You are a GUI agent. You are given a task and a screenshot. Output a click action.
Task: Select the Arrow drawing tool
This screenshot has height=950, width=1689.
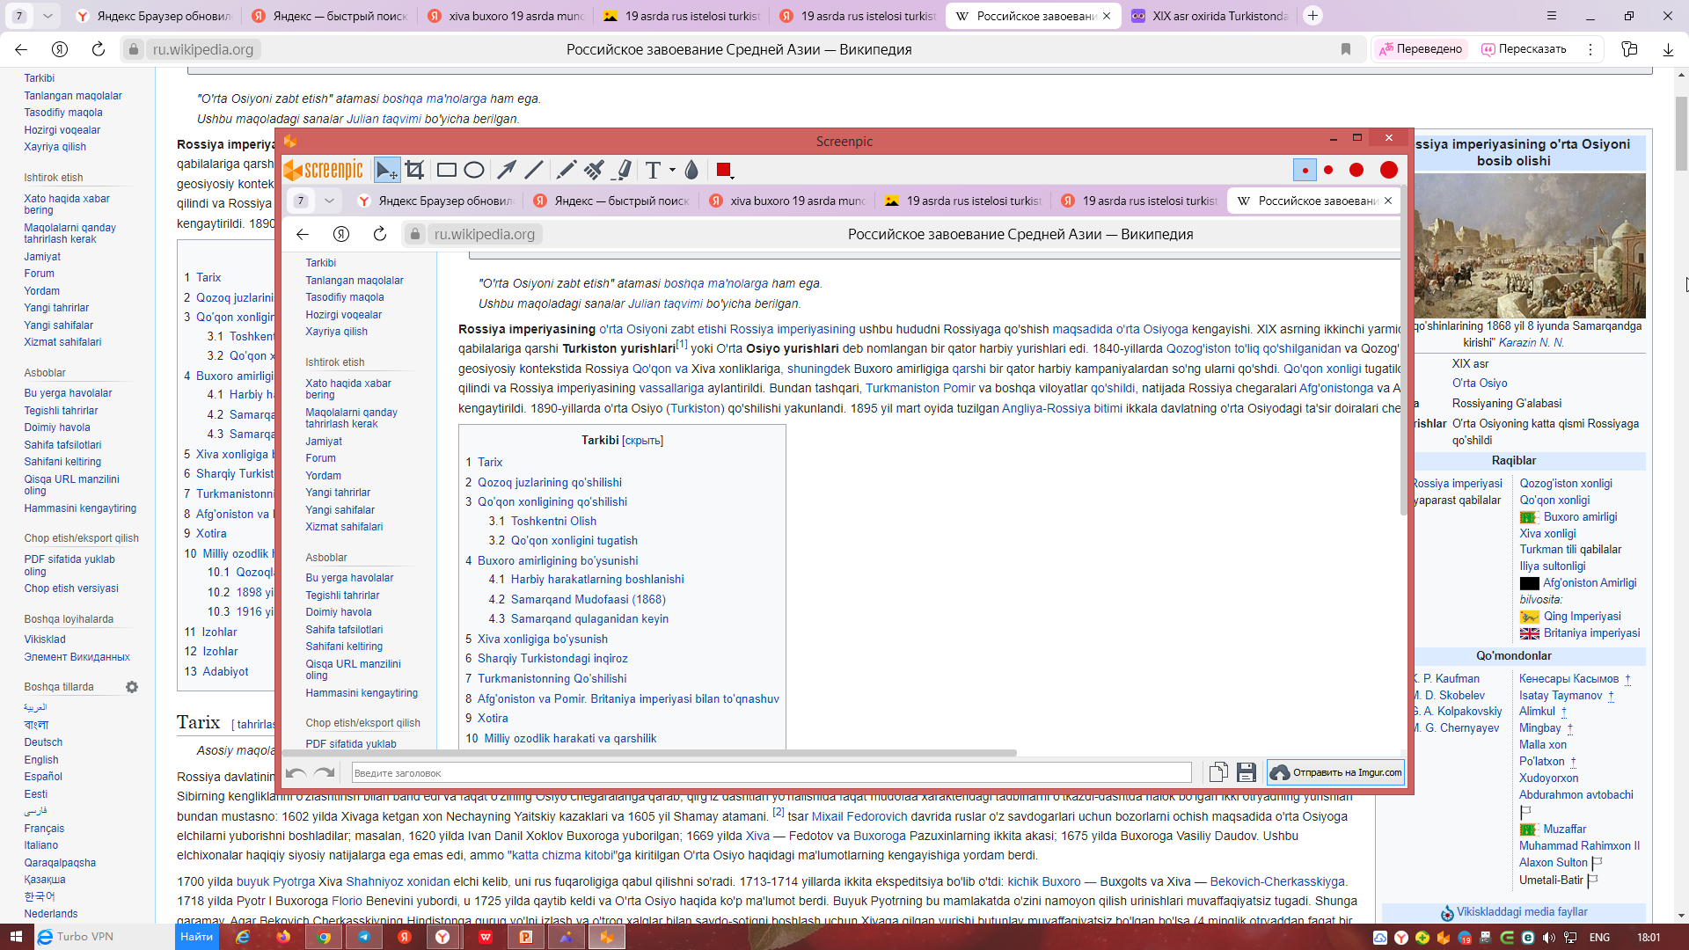[507, 170]
